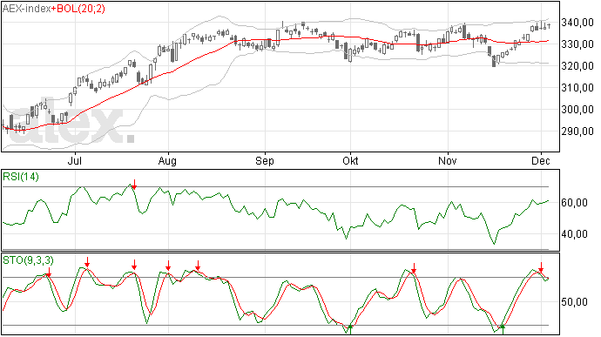Click the Nov month label
The height and width of the screenshot is (337, 601).
(448, 160)
